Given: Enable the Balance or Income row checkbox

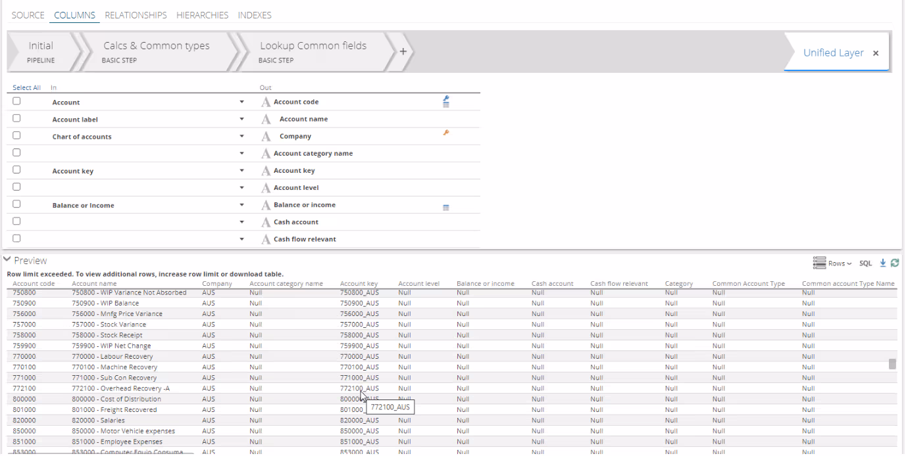Looking at the screenshot, I should 16,204.
